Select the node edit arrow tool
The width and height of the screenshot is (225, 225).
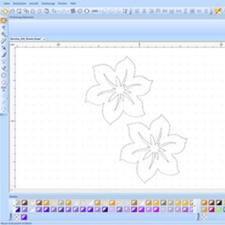click(4, 27)
